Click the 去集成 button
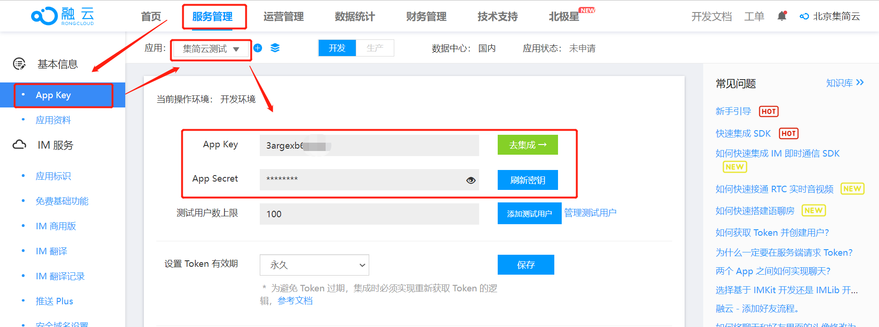Image resolution: width=879 pixels, height=327 pixels. [x=528, y=145]
